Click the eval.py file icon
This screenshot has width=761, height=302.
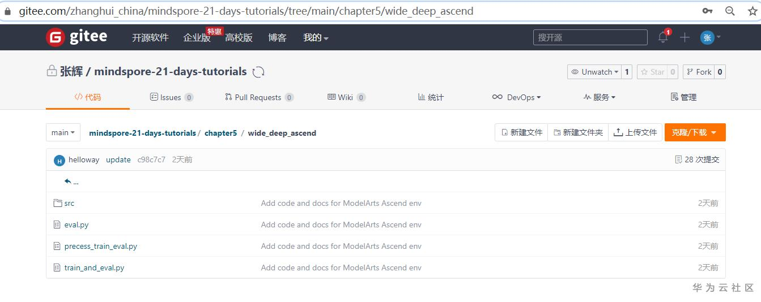coord(57,225)
